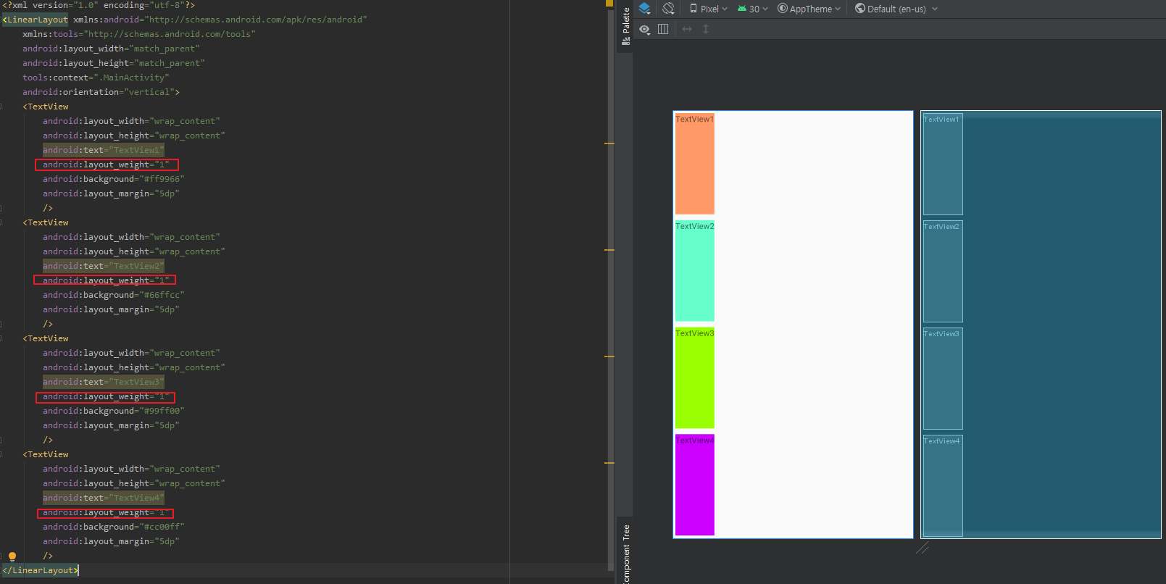Click the background="#99ff00" attribute line

coord(114,411)
